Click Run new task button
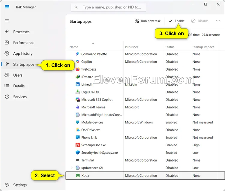Screen dimensions: 225x191 pos(148,21)
